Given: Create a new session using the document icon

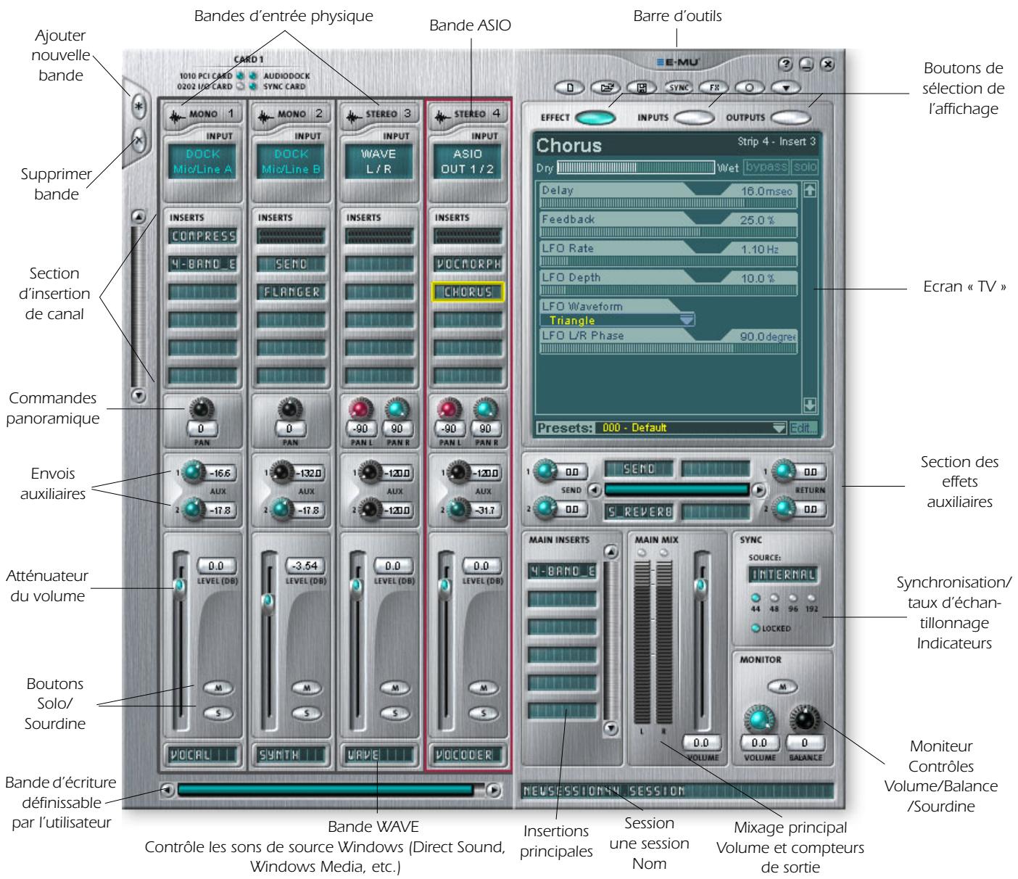Looking at the screenshot, I should [571, 86].
